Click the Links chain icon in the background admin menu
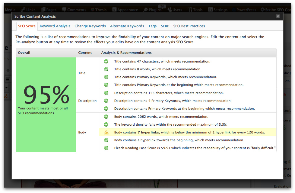The width and height of the screenshot is (295, 193). (x=23, y=10)
